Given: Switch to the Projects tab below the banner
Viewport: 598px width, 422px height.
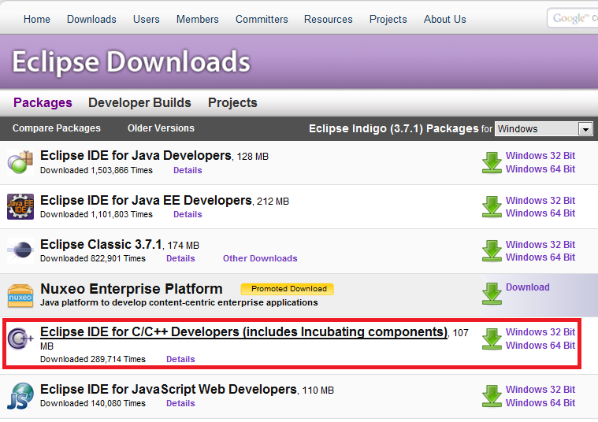Looking at the screenshot, I should (232, 102).
